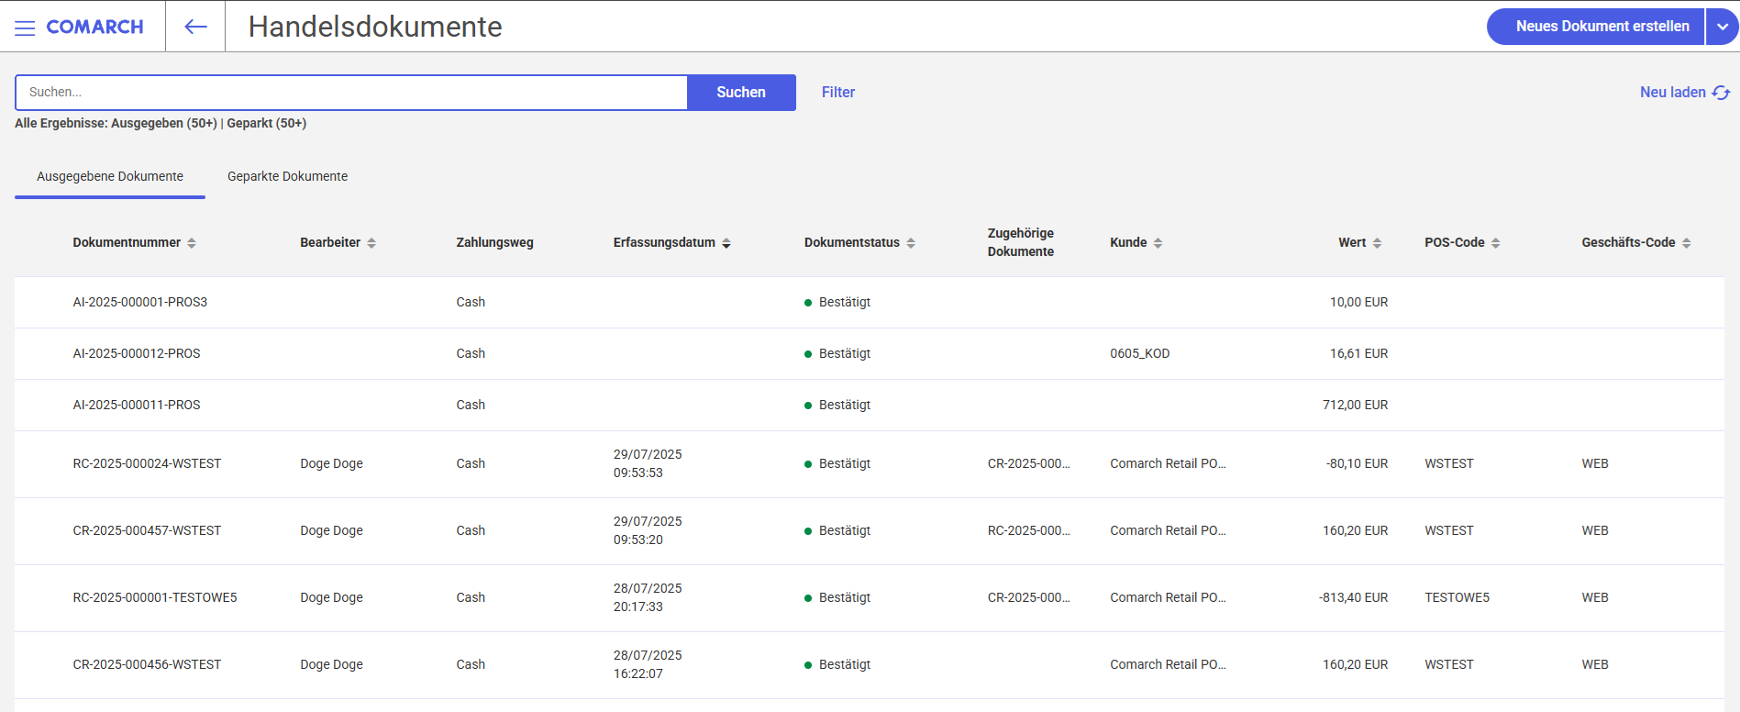Click Neu laden link
The image size is (1740, 712).
1672,93
